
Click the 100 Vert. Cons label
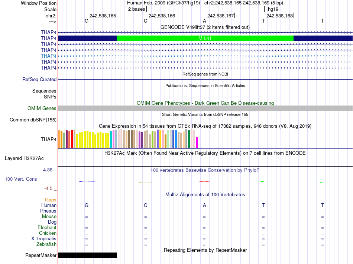21,179
